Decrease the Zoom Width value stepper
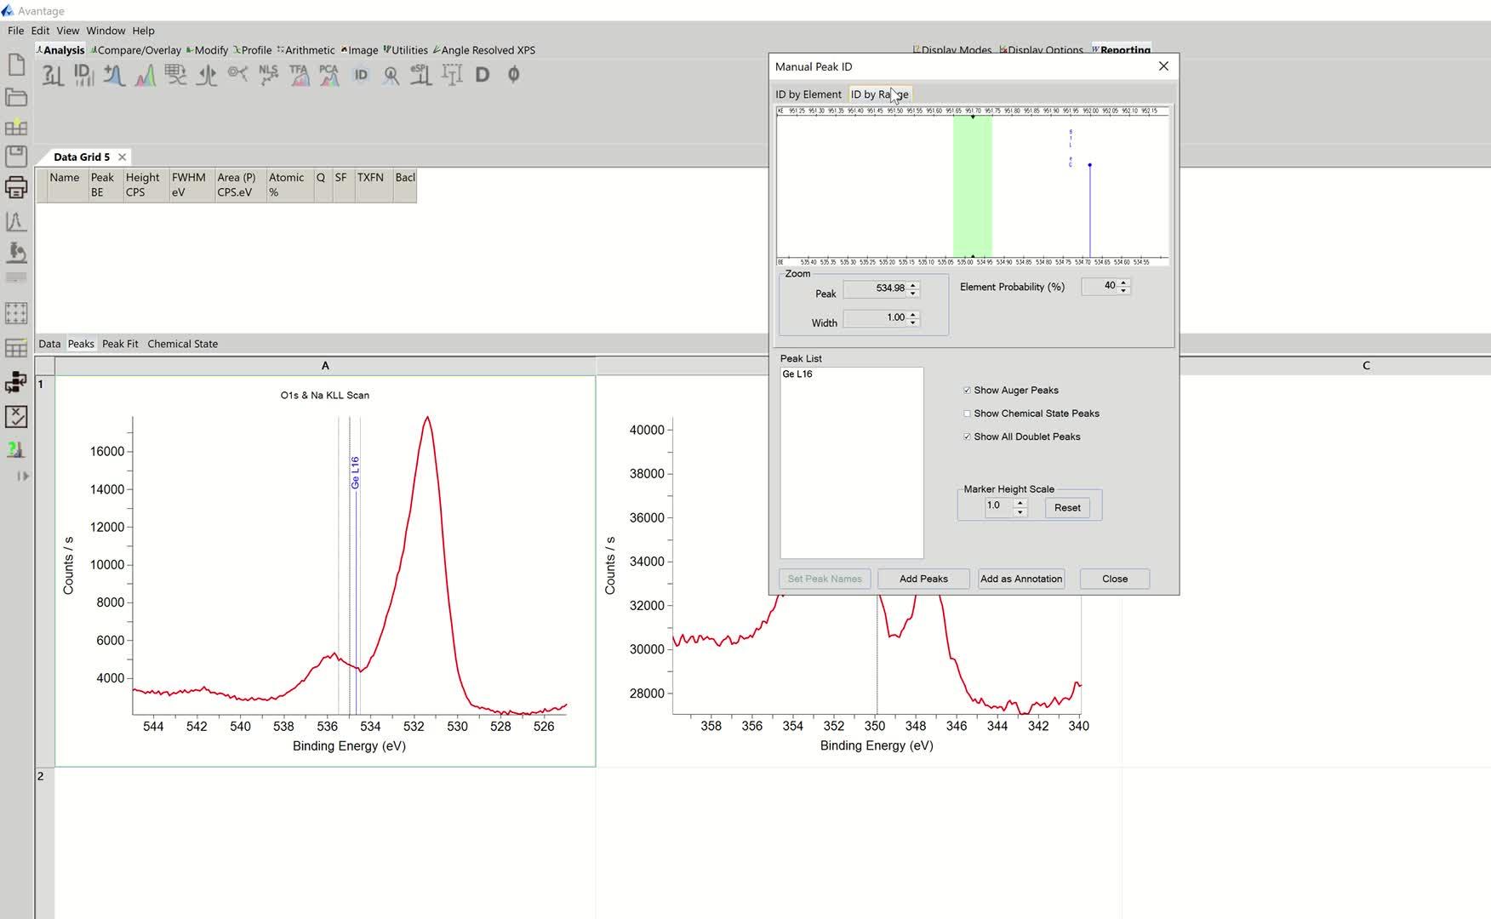Screen dimensions: 1491x919 tap(913, 323)
